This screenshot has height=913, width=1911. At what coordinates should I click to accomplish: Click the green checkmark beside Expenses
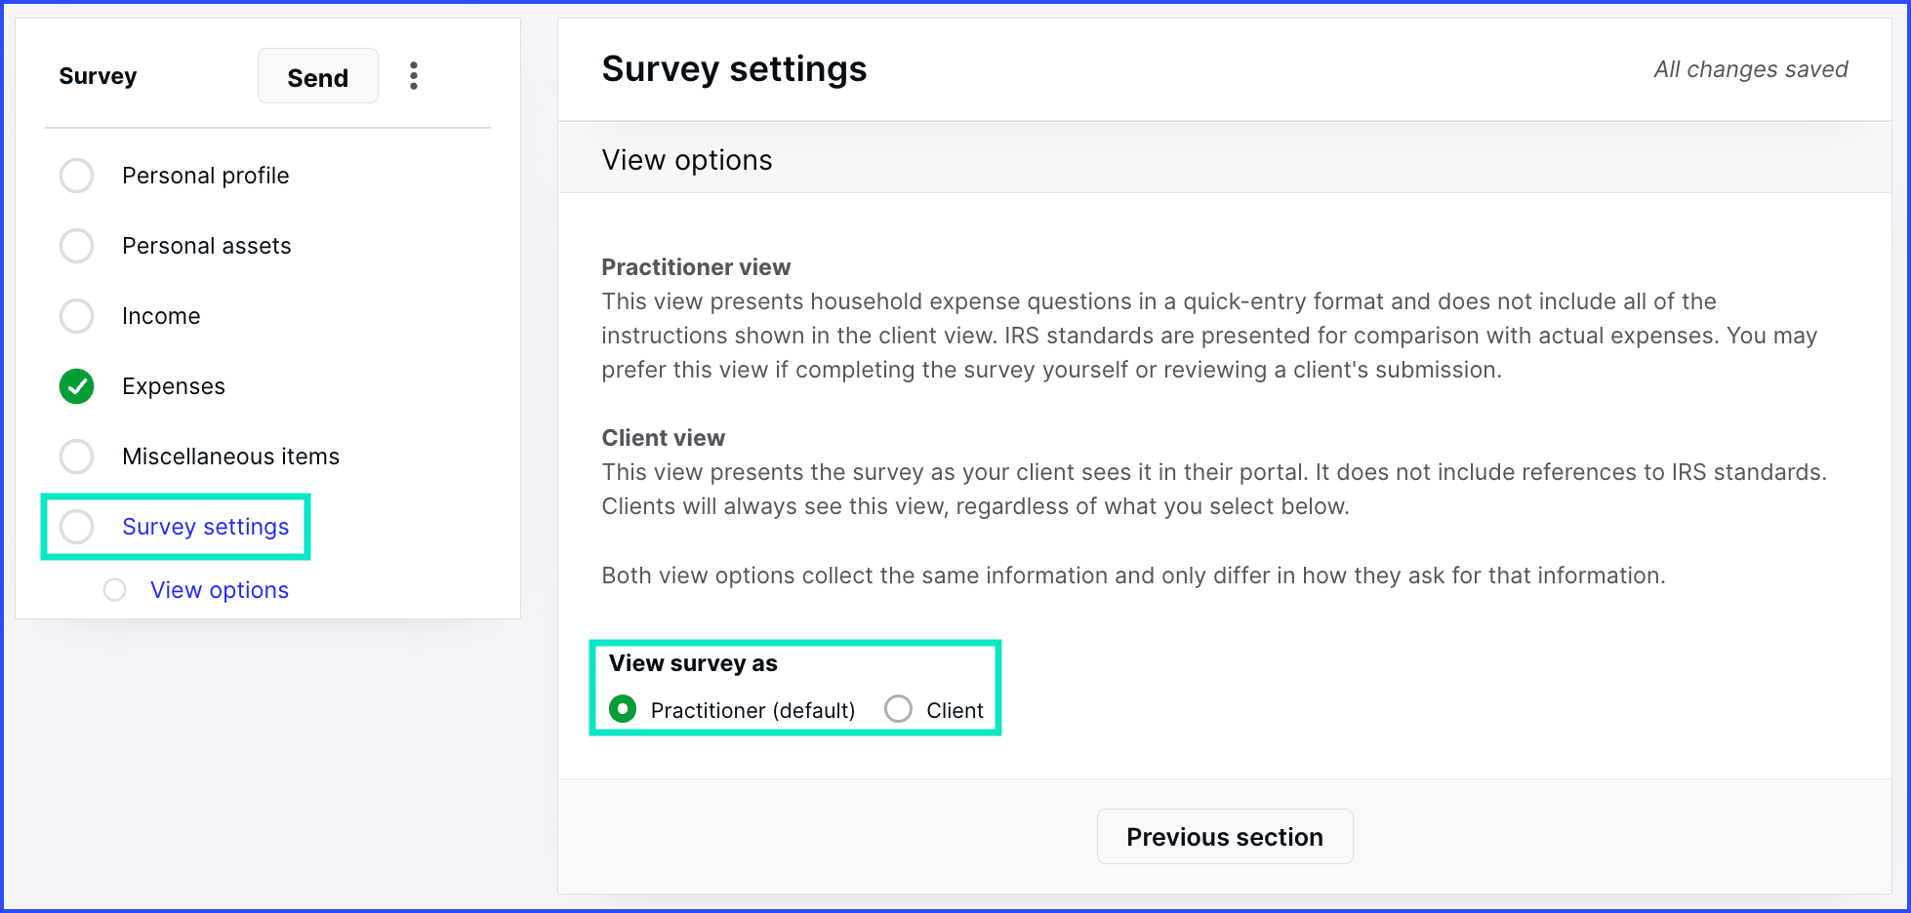(x=77, y=386)
